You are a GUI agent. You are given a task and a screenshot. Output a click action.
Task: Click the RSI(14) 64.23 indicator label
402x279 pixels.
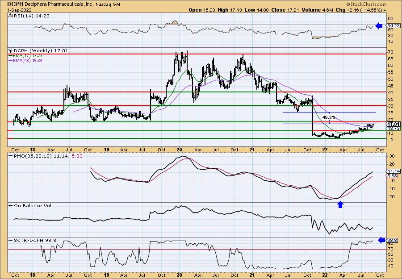(32, 16)
